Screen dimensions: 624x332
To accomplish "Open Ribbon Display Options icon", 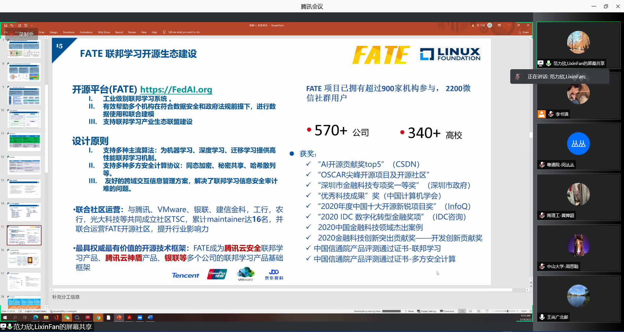I will (x=499, y=25).
